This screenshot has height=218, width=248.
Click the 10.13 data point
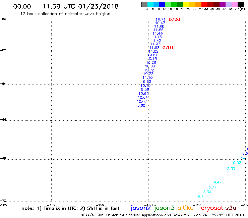[x=152, y=59]
